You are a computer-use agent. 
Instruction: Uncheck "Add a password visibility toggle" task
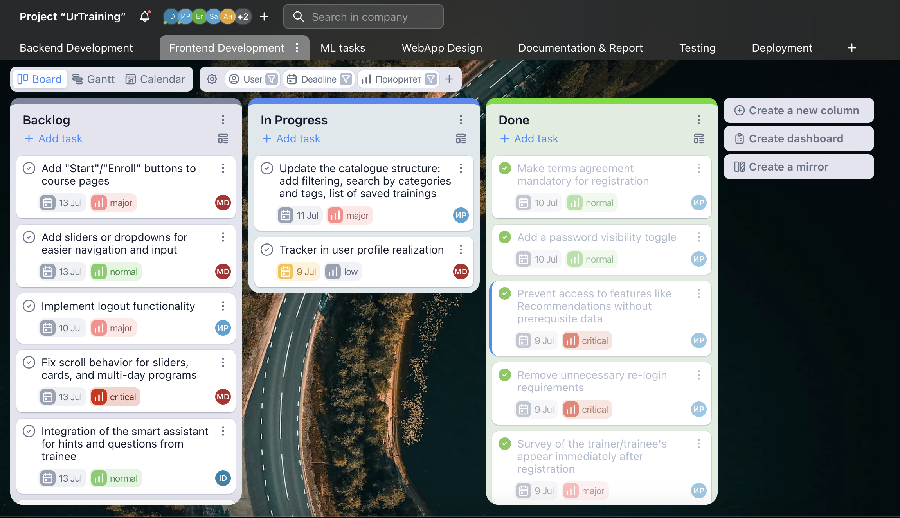point(505,237)
